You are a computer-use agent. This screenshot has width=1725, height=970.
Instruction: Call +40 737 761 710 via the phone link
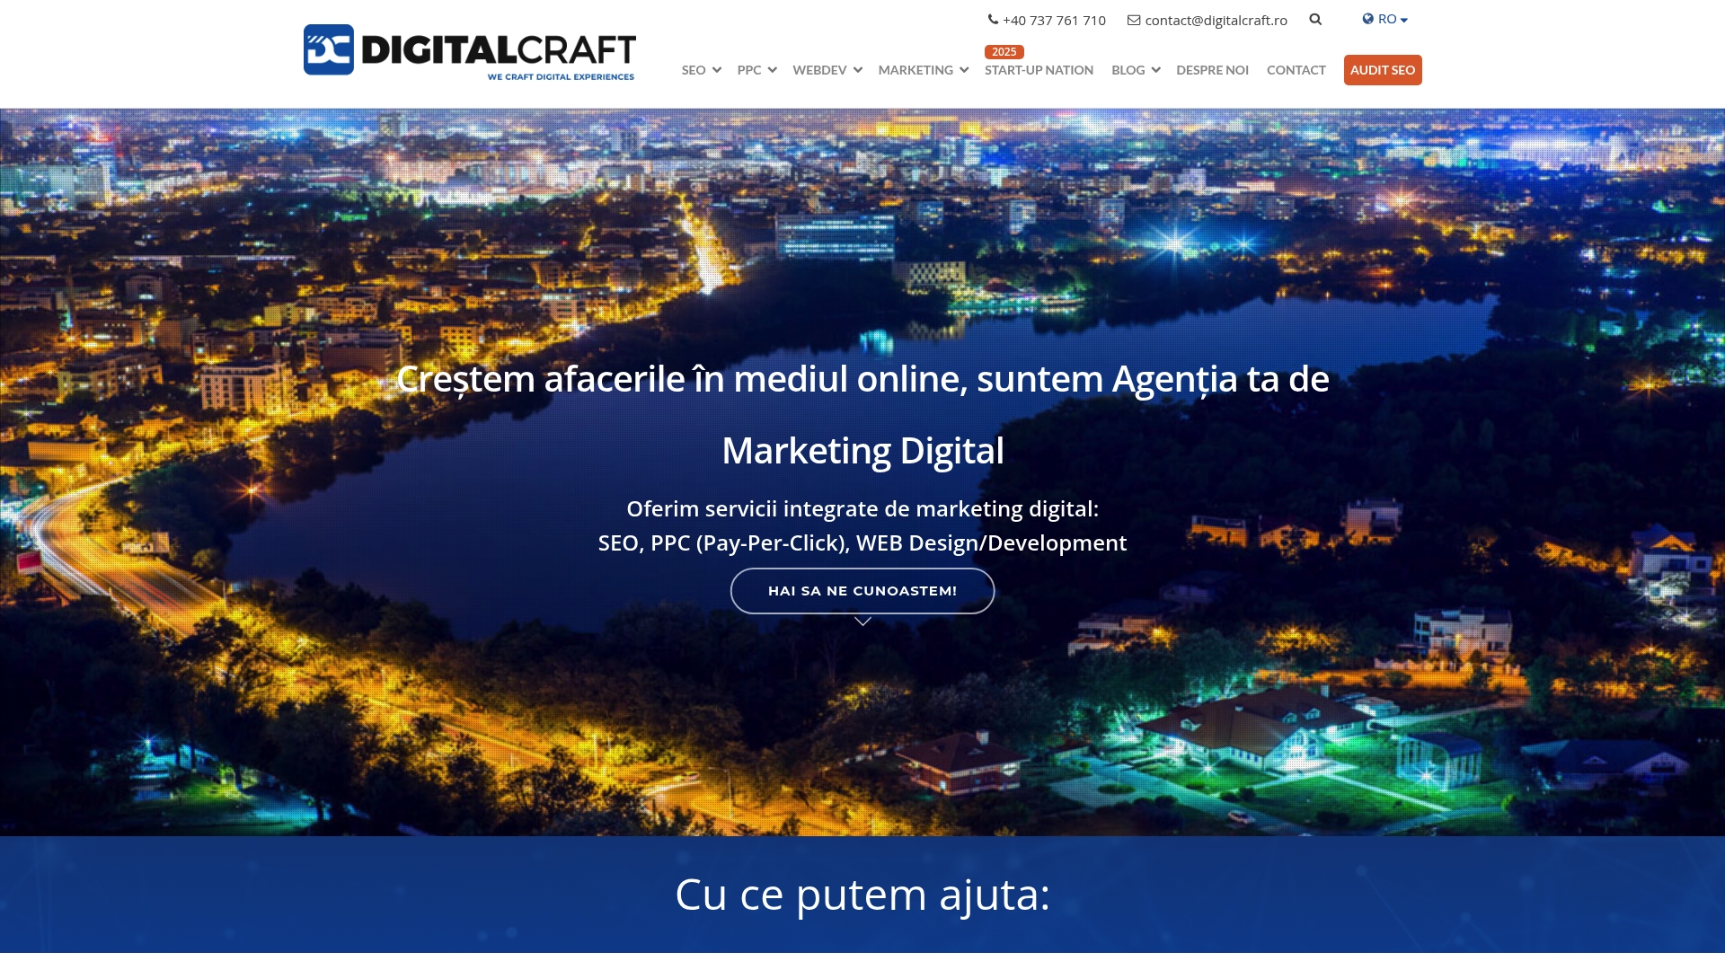(x=1053, y=19)
